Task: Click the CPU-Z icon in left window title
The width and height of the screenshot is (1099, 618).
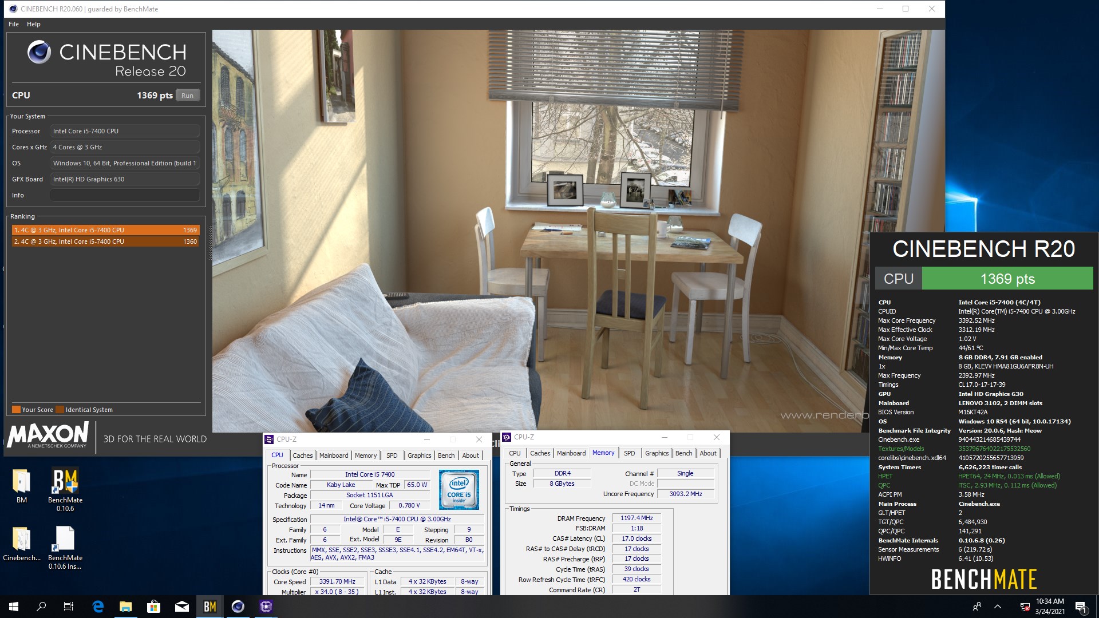Action: (x=269, y=439)
